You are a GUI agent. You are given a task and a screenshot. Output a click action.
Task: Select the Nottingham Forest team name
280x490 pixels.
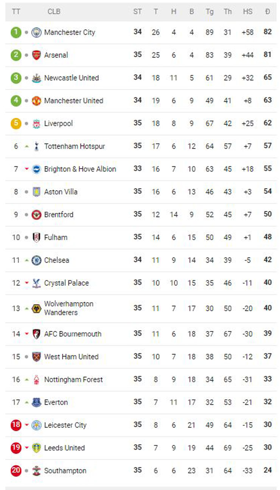[73, 379]
